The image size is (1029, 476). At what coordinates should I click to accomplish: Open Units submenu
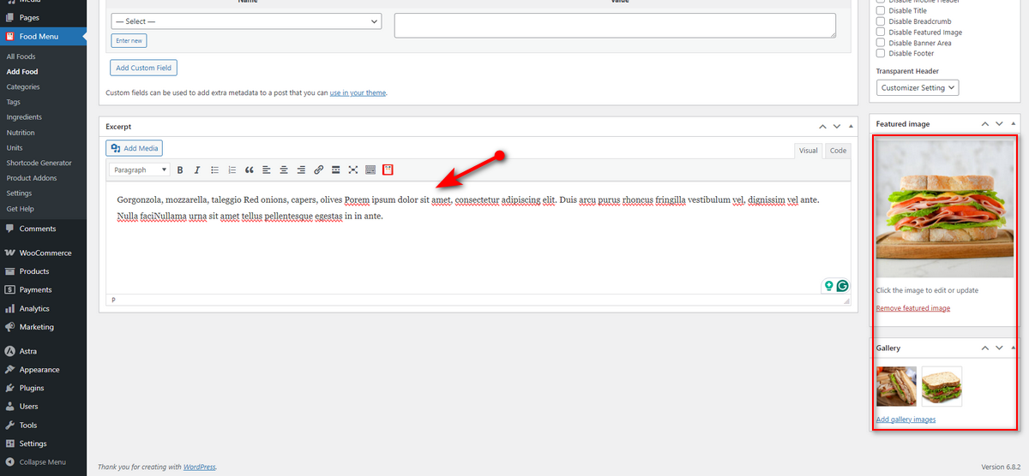point(15,148)
